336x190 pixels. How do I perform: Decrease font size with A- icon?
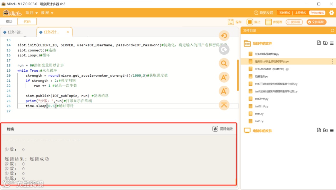pos(224,91)
